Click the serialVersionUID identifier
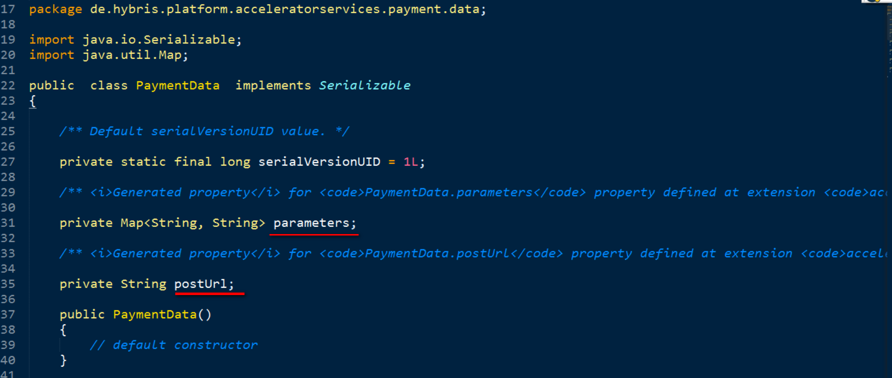 pos(319,162)
